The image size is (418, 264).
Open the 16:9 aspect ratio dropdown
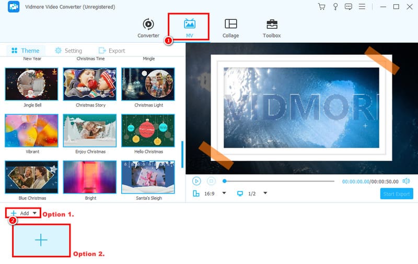(x=224, y=193)
